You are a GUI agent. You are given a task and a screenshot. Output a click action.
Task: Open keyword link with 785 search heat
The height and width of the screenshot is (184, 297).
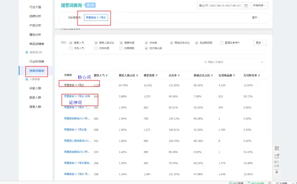point(77,118)
